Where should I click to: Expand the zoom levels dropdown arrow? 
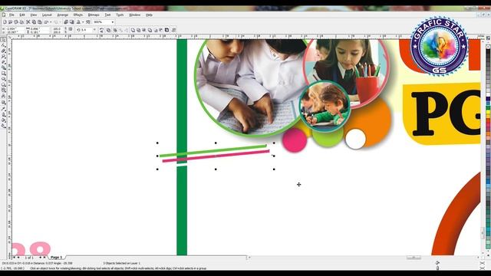[x=113, y=22]
